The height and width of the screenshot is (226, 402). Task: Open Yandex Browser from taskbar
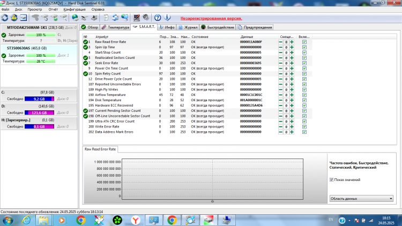[136, 220]
